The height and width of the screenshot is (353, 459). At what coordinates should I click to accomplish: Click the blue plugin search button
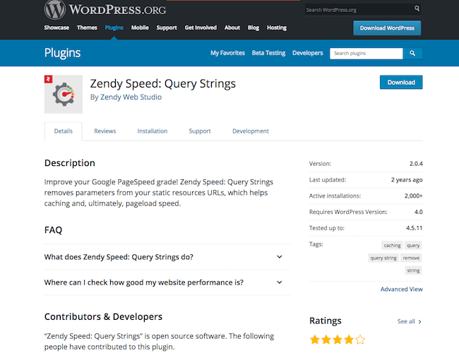(412, 54)
